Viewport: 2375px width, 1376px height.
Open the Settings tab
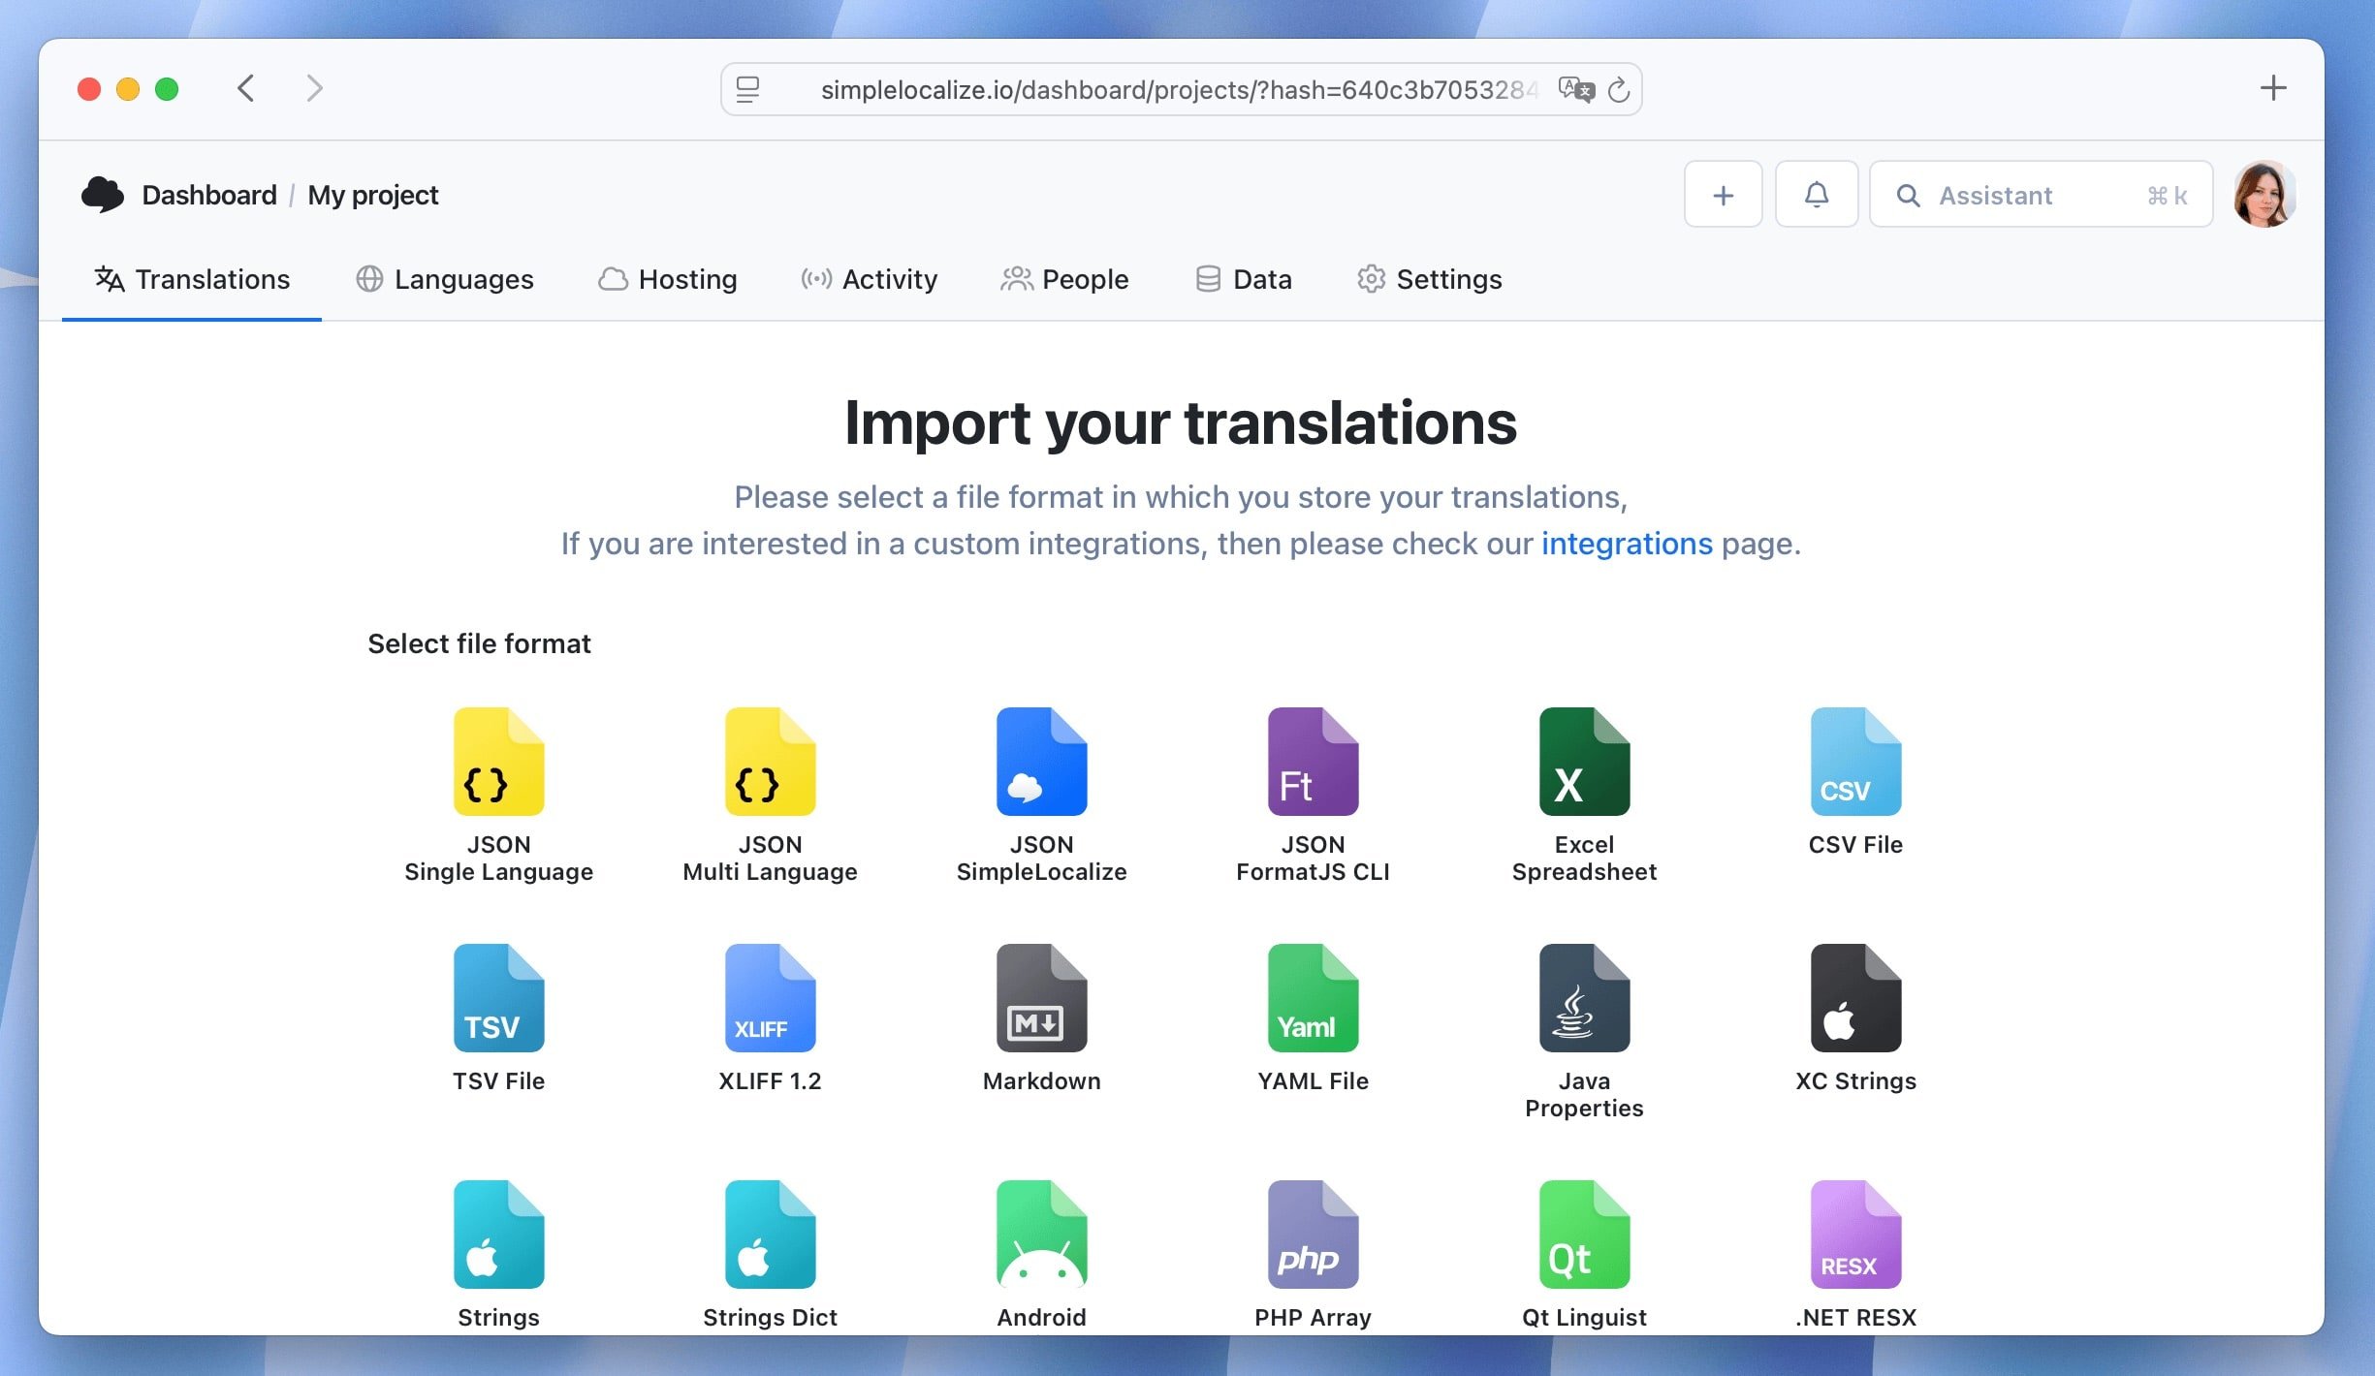[1429, 279]
